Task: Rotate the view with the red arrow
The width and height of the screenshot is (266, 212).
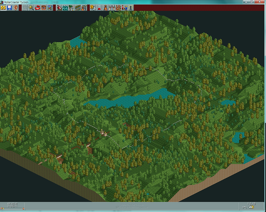Action: tap(37, 8)
